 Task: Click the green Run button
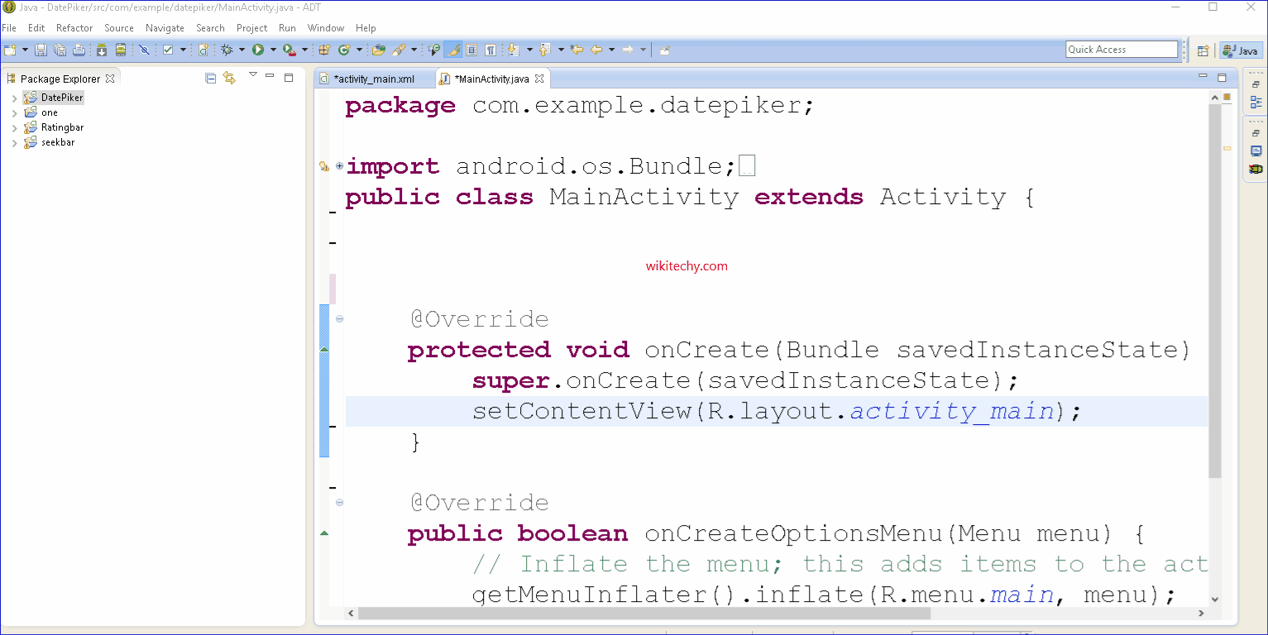[258, 50]
